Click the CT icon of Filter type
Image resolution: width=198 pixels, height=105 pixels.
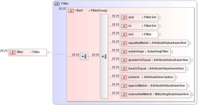tap(57, 4)
